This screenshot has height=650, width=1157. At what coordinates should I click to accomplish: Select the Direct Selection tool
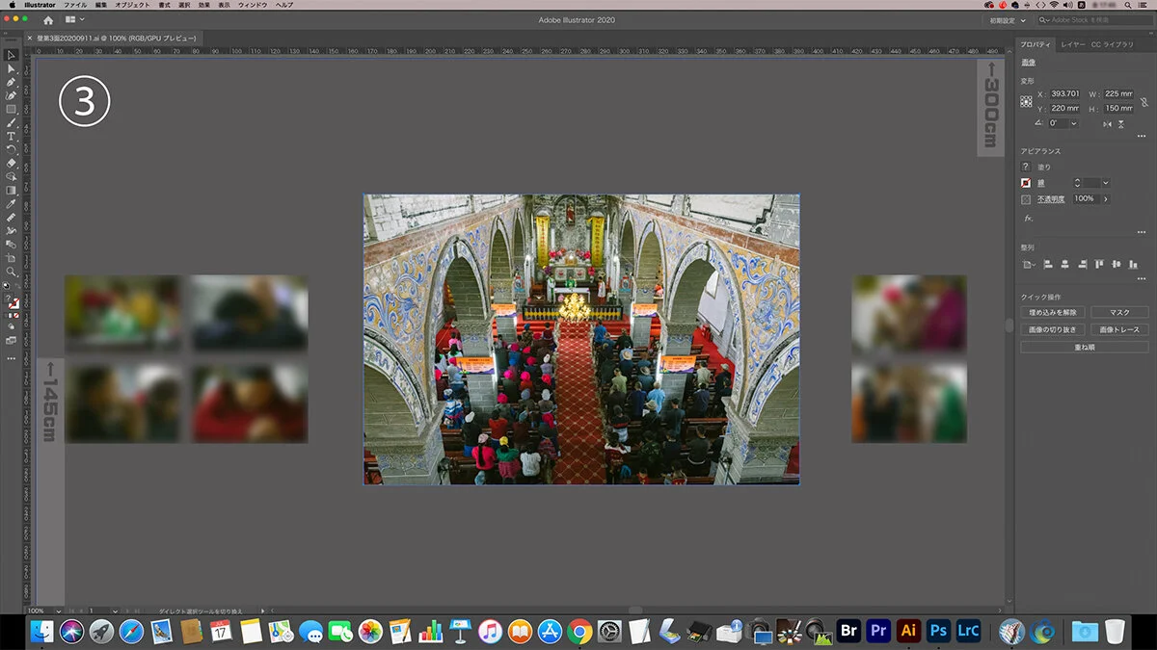12,68
